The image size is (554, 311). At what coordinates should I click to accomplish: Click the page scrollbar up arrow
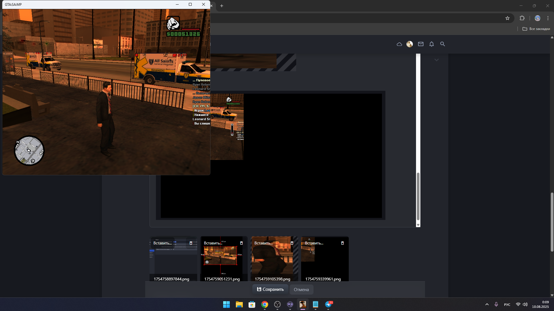pos(552,37)
